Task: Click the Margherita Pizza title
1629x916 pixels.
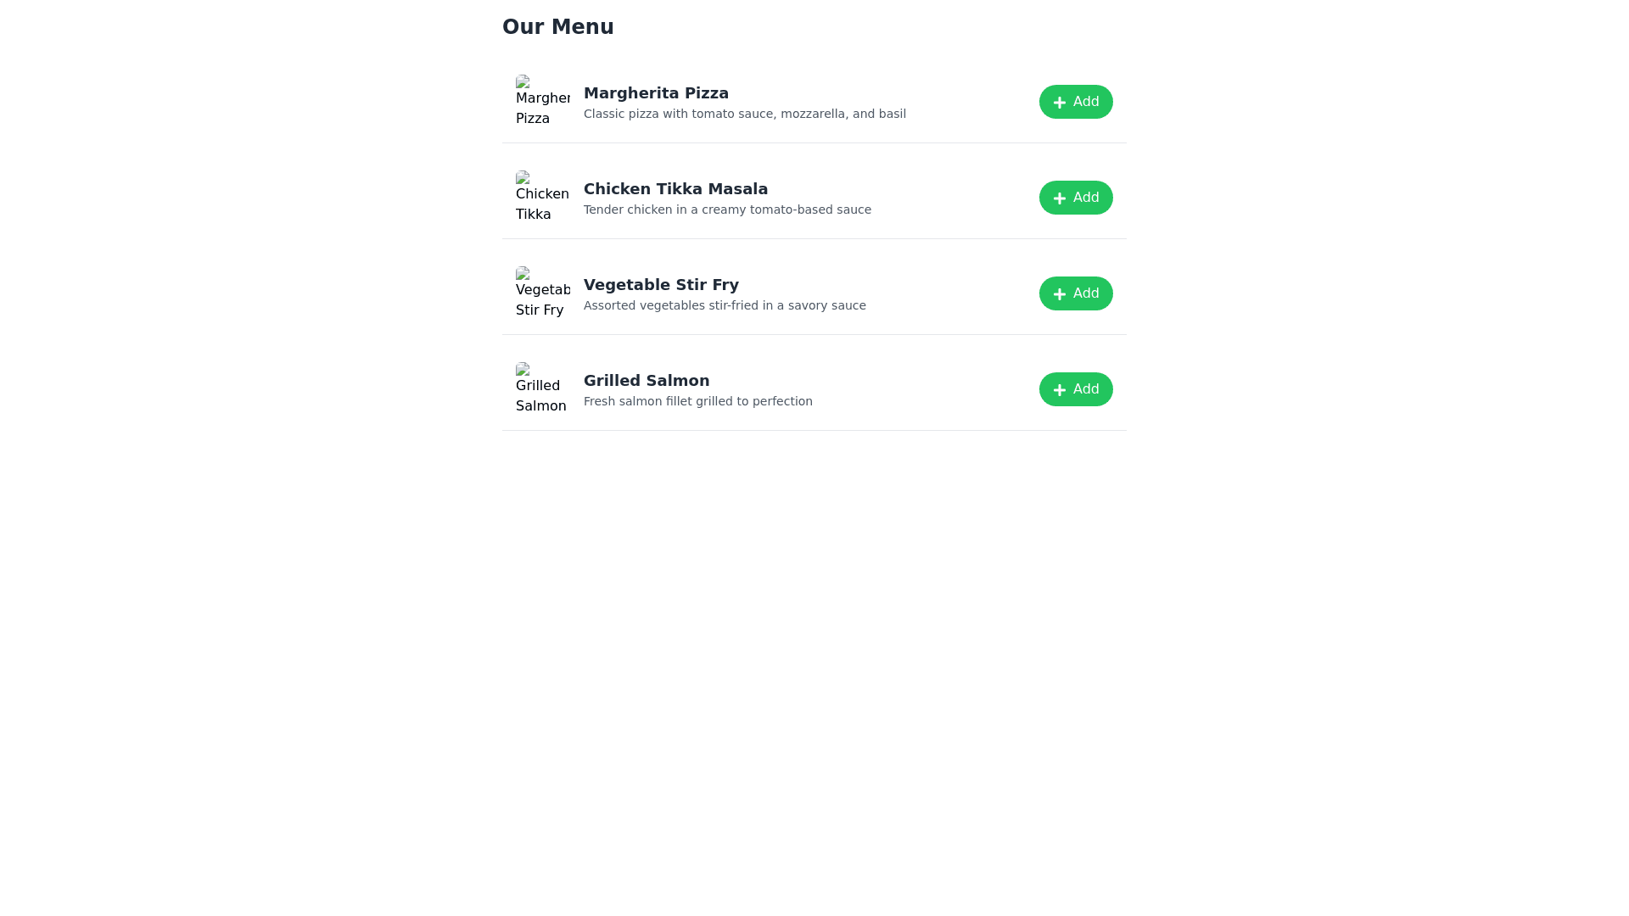Action: (x=656, y=93)
